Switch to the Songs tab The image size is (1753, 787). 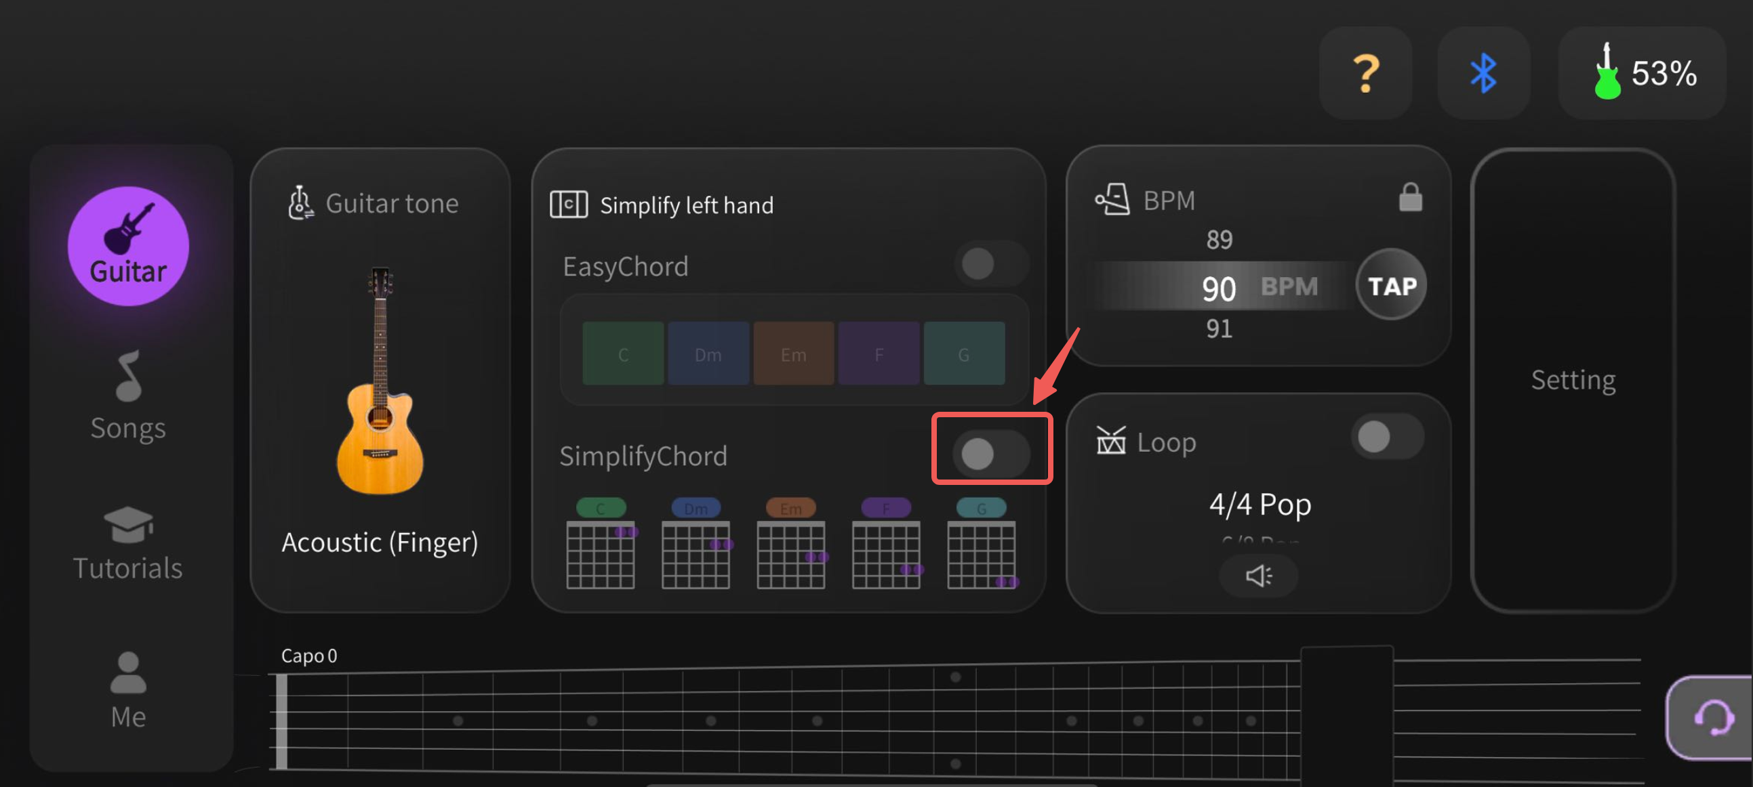[x=128, y=397]
